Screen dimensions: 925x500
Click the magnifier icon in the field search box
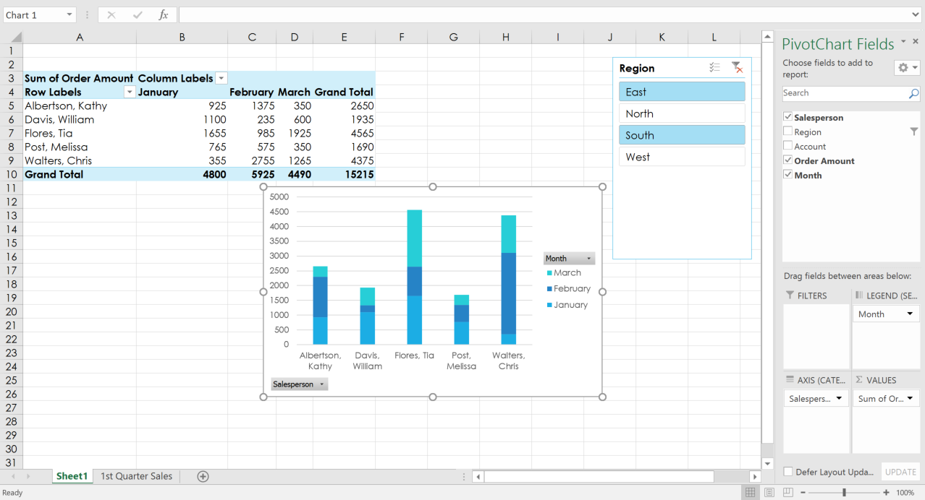pos(913,92)
